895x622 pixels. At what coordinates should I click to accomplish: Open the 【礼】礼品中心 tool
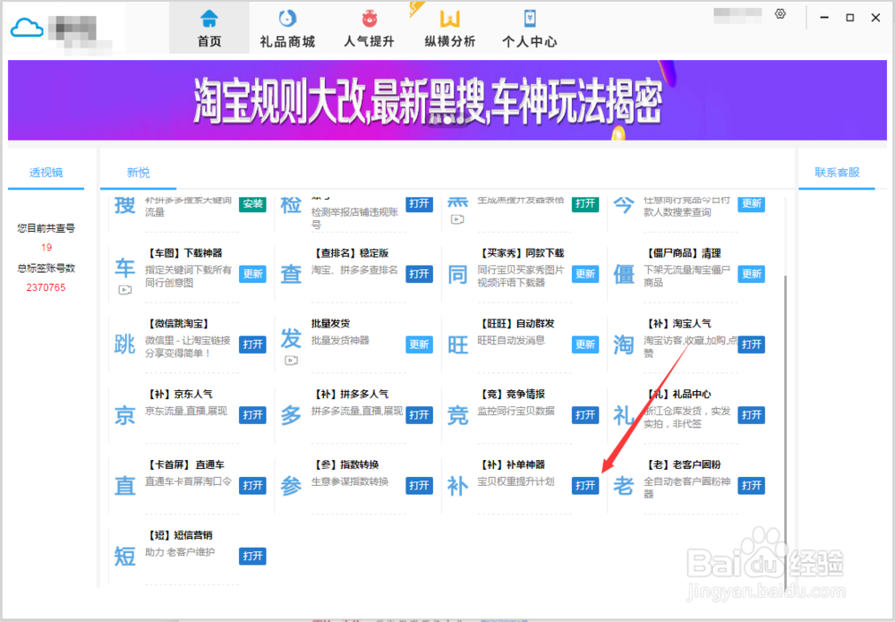coord(751,415)
